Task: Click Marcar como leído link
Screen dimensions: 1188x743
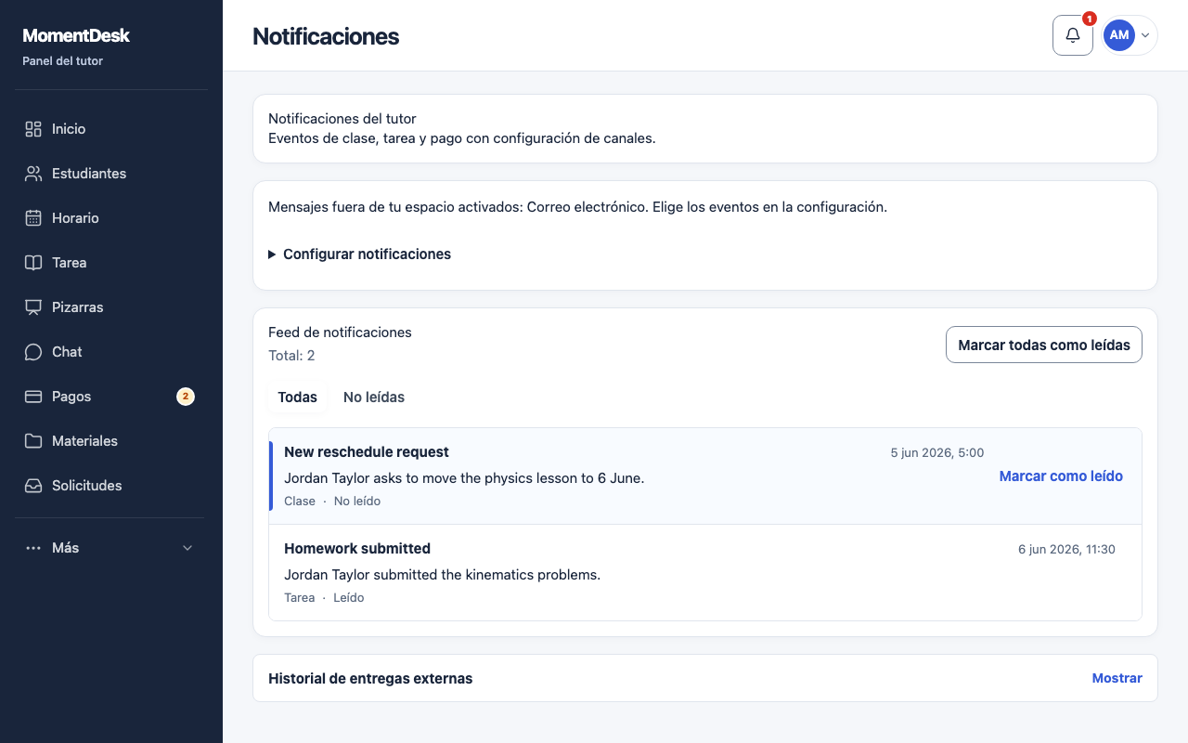Action: click(1061, 476)
